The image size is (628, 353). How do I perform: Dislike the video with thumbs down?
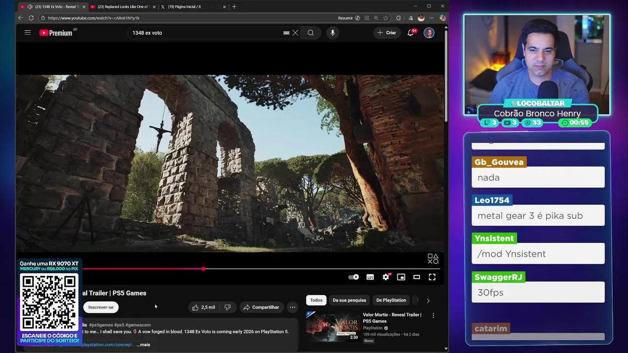pos(228,307)
